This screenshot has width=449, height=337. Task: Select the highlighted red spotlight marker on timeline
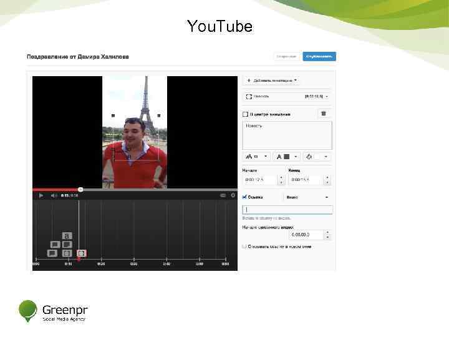click(x=82, y=253)
